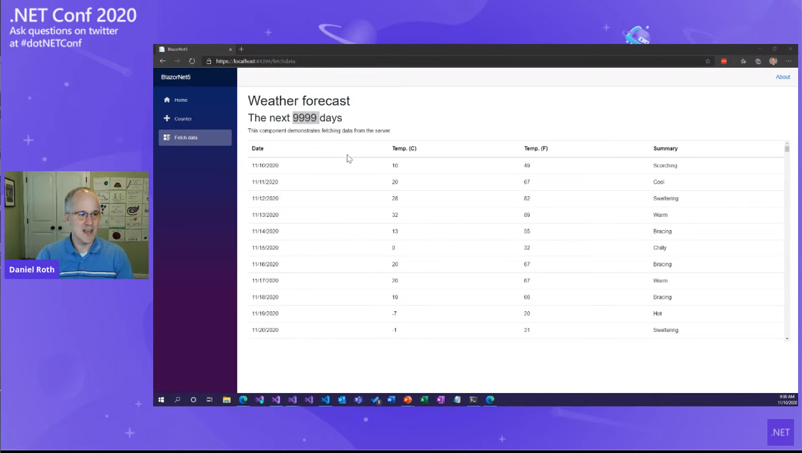This screenshot has width=802, height=453.
Task: Open the About link
Action: tap(783, 77)
